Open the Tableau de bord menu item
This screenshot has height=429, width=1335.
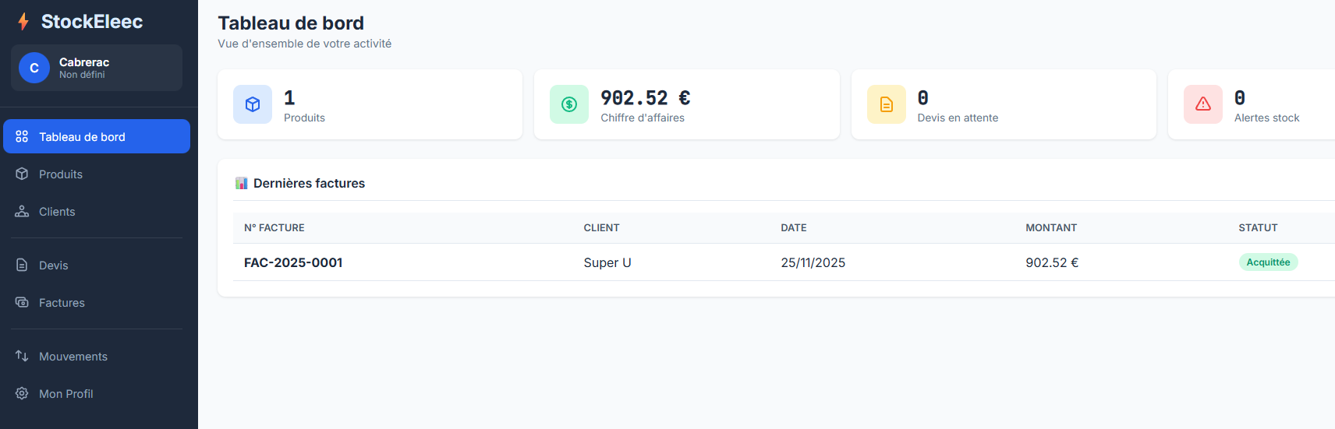pos(97,137)
